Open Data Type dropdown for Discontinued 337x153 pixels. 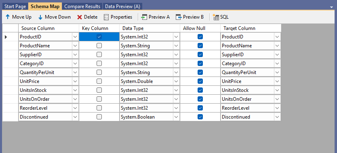click(176, 117)
